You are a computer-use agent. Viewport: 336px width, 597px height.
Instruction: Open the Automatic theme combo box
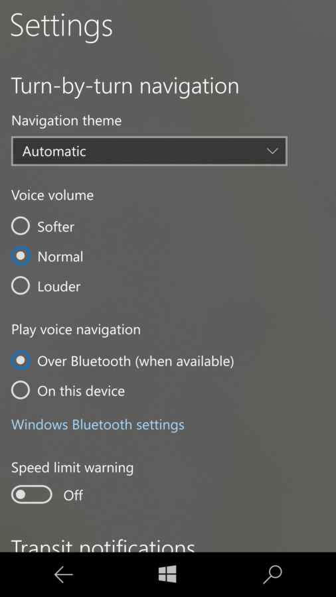tap(149, 151)
